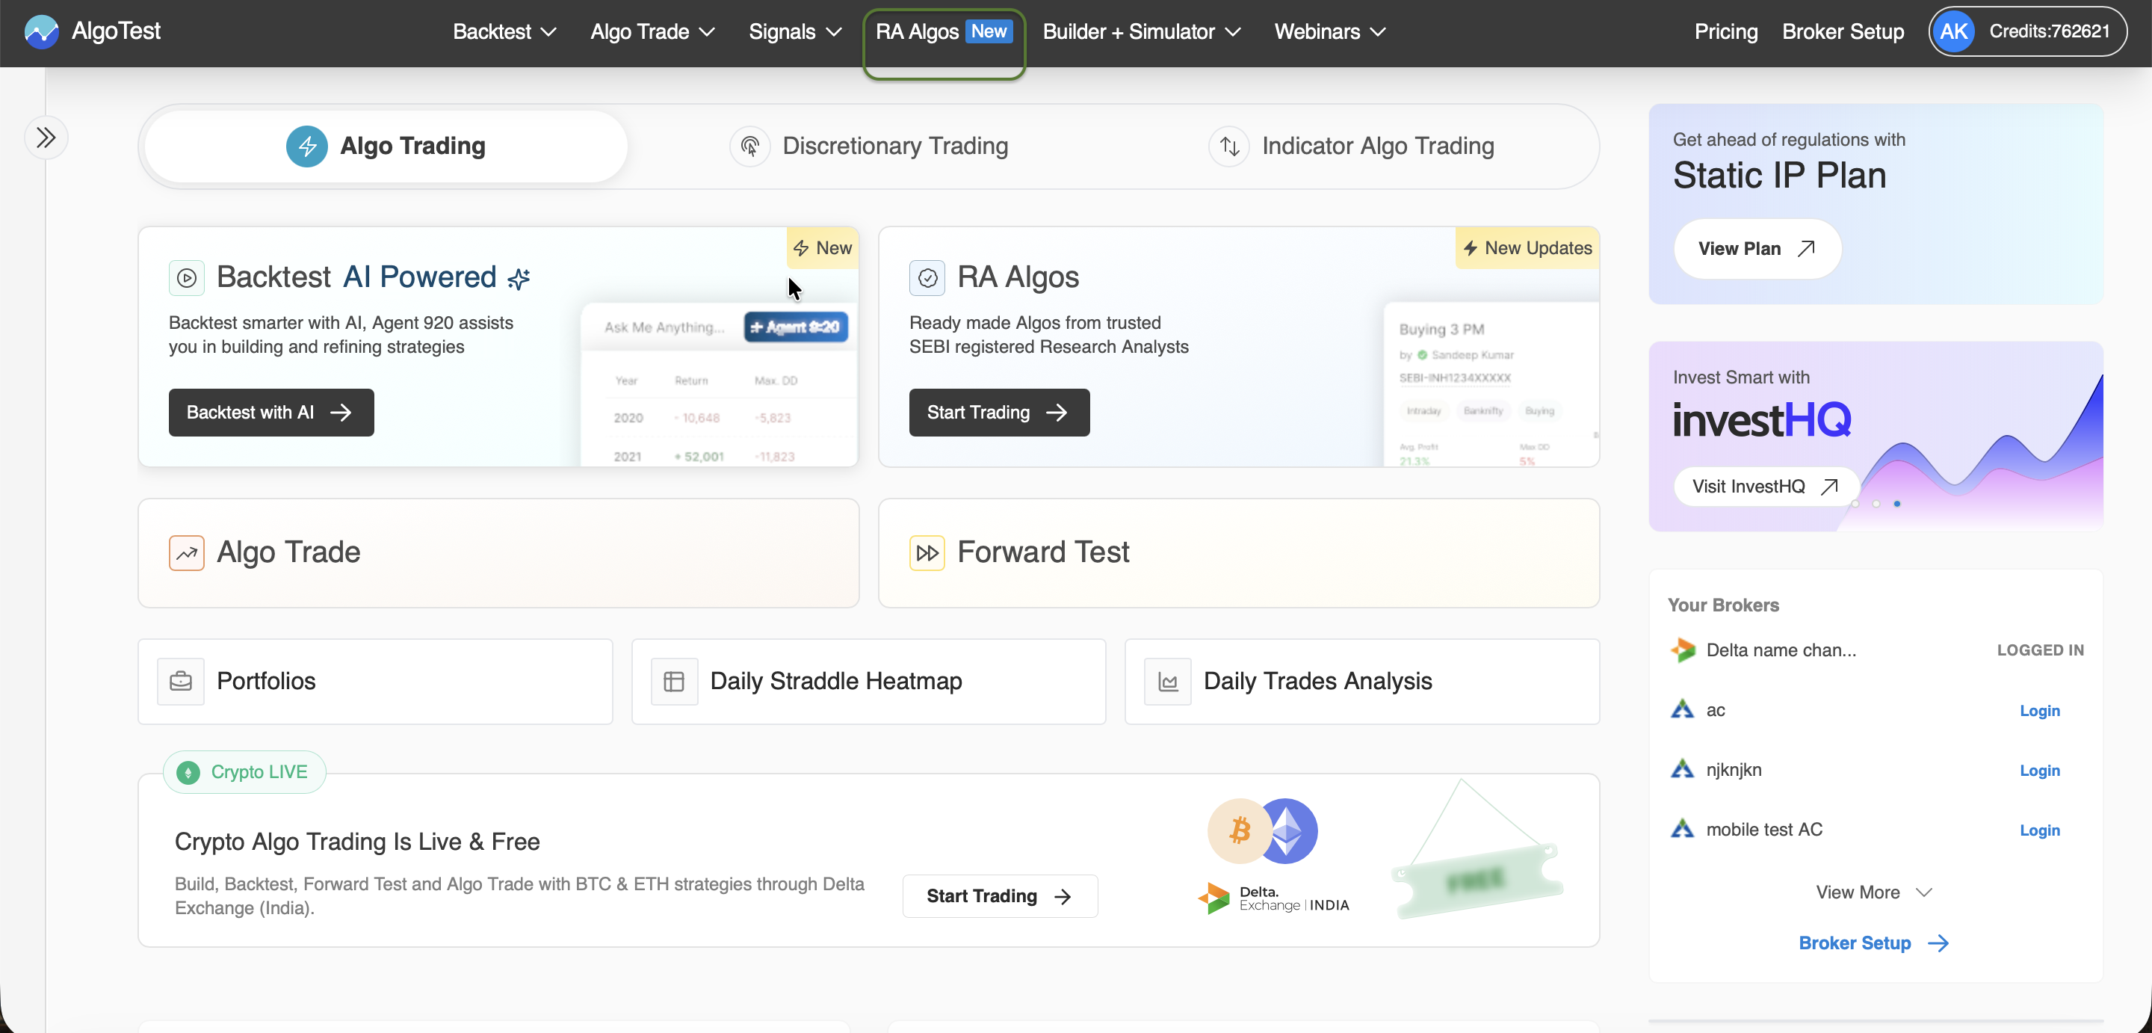Viewport: 2152px width, 1033px height.
Task: Open the Webinars dropdown menu
Action: (1329, 31)
